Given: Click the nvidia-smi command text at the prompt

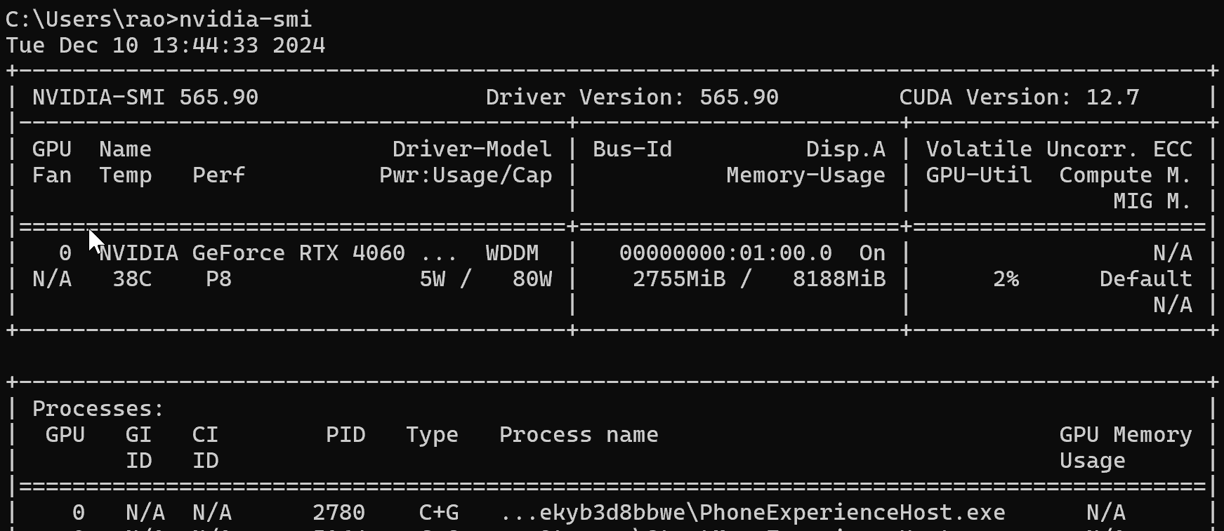Looking at the screenshot, I should click(245, 19).
